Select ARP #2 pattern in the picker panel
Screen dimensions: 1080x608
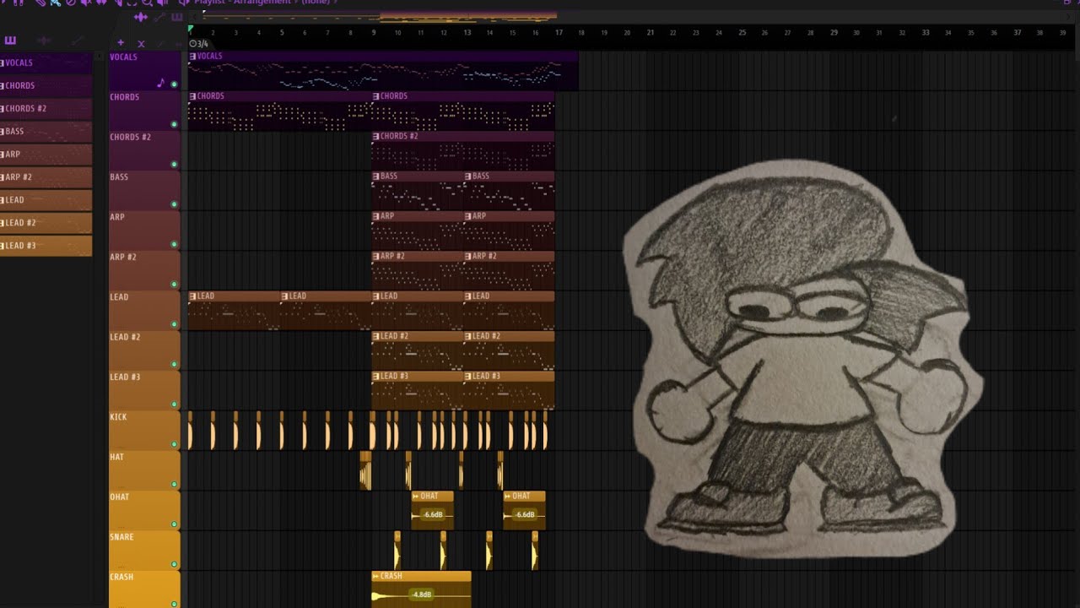[x=46, y=177]
